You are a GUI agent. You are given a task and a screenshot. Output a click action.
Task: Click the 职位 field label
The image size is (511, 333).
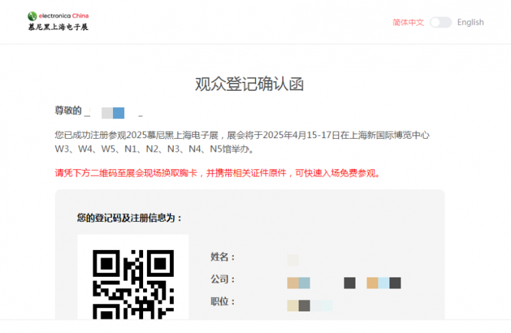click(223, 302)
